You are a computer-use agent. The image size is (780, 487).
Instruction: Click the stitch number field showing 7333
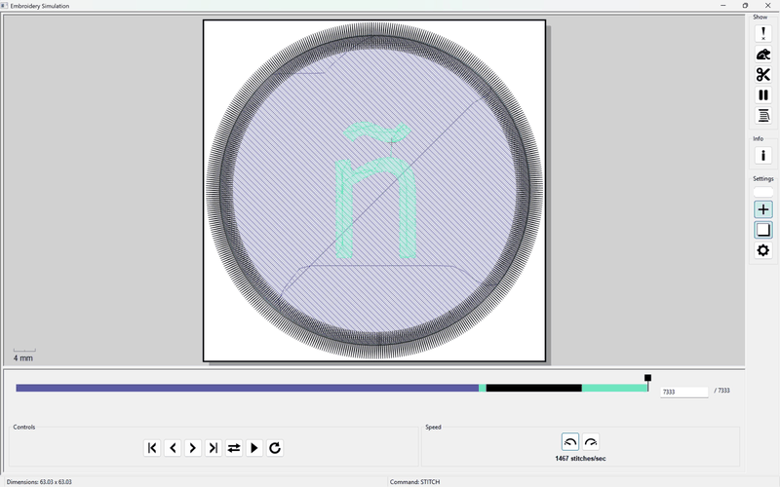point(684,393)
